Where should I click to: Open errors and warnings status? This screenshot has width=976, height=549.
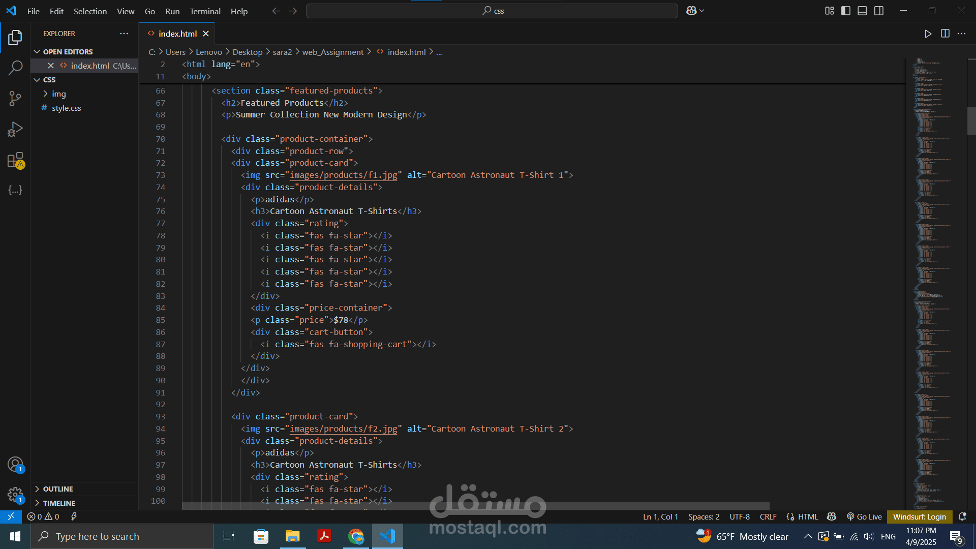point(43,516)
